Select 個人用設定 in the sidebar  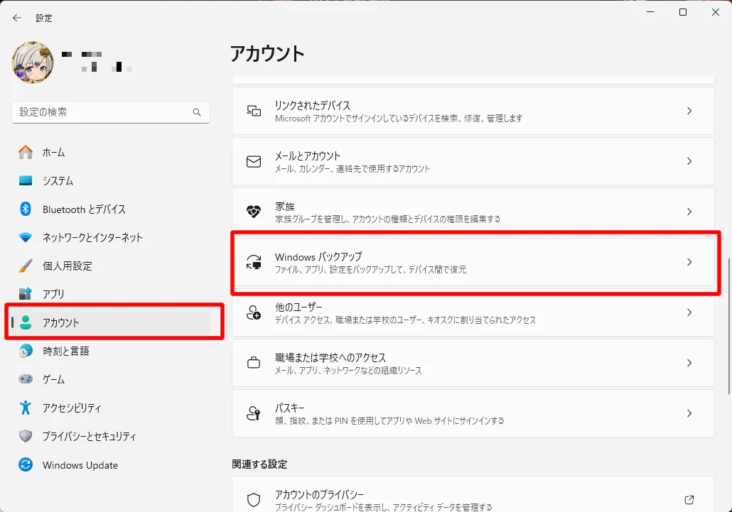[68, 266]
